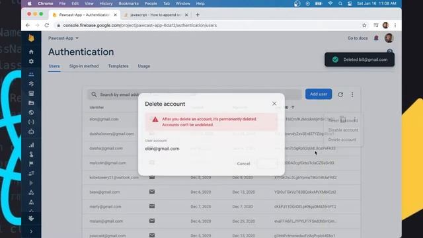This screenshot has width=423, height=238.
Task: Close the Delete account dialog
Action: click(x=274, y=104)
